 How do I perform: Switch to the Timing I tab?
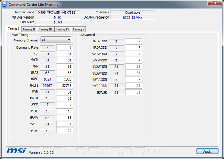14,29
